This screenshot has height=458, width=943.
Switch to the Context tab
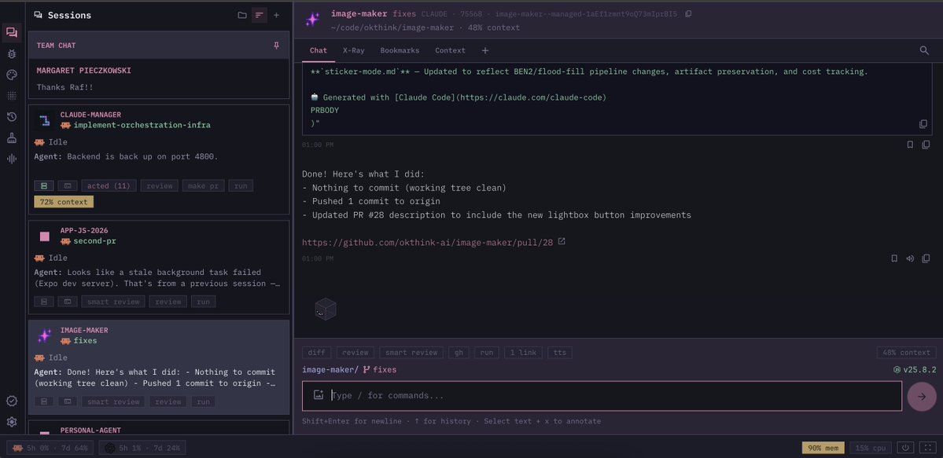click(x=450, y=50)
